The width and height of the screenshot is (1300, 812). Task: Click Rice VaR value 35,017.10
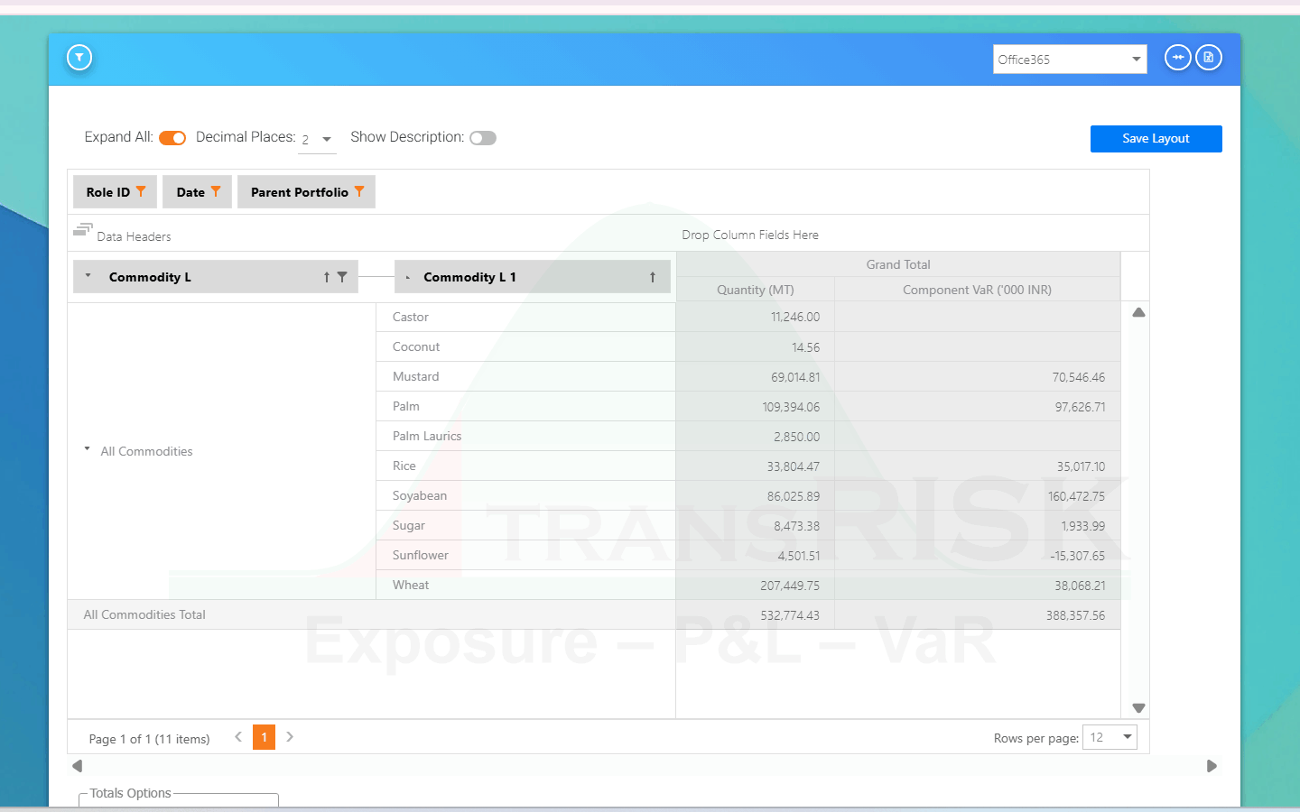1081,466
